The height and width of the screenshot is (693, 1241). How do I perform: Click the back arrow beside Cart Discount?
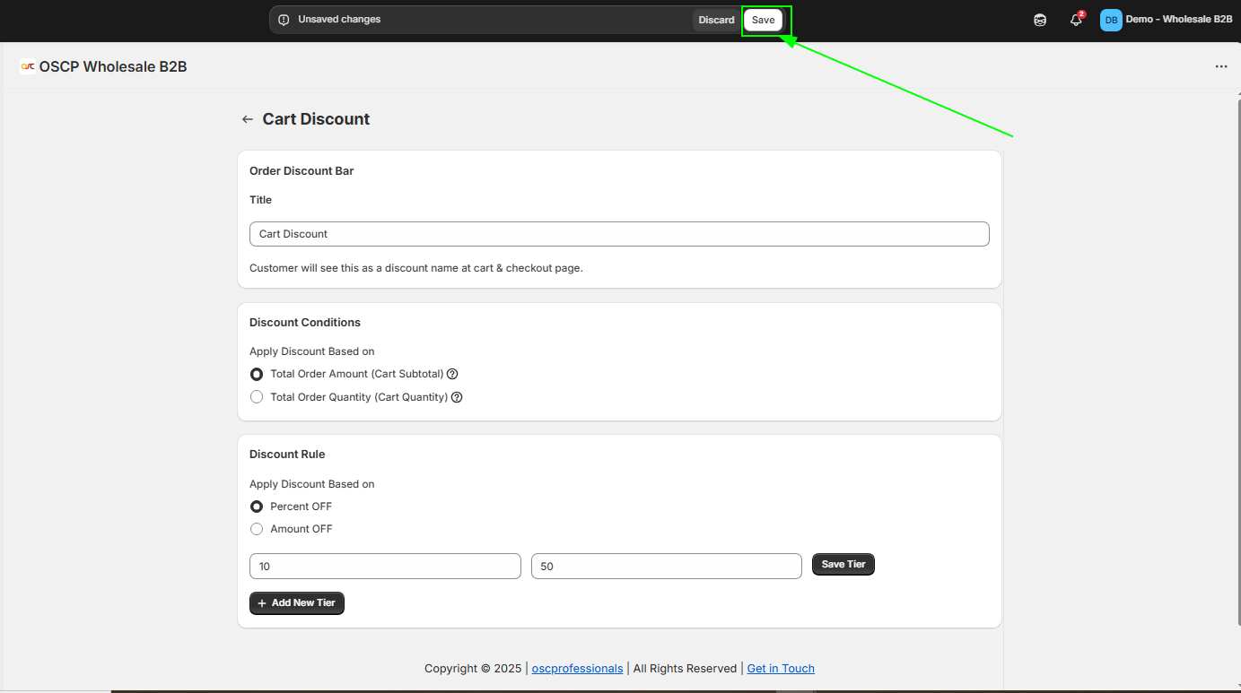(248, 119)
